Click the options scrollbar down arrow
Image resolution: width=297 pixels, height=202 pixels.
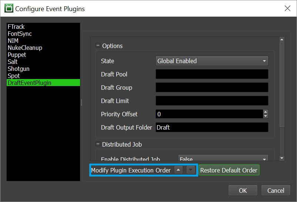click(282, 158)
